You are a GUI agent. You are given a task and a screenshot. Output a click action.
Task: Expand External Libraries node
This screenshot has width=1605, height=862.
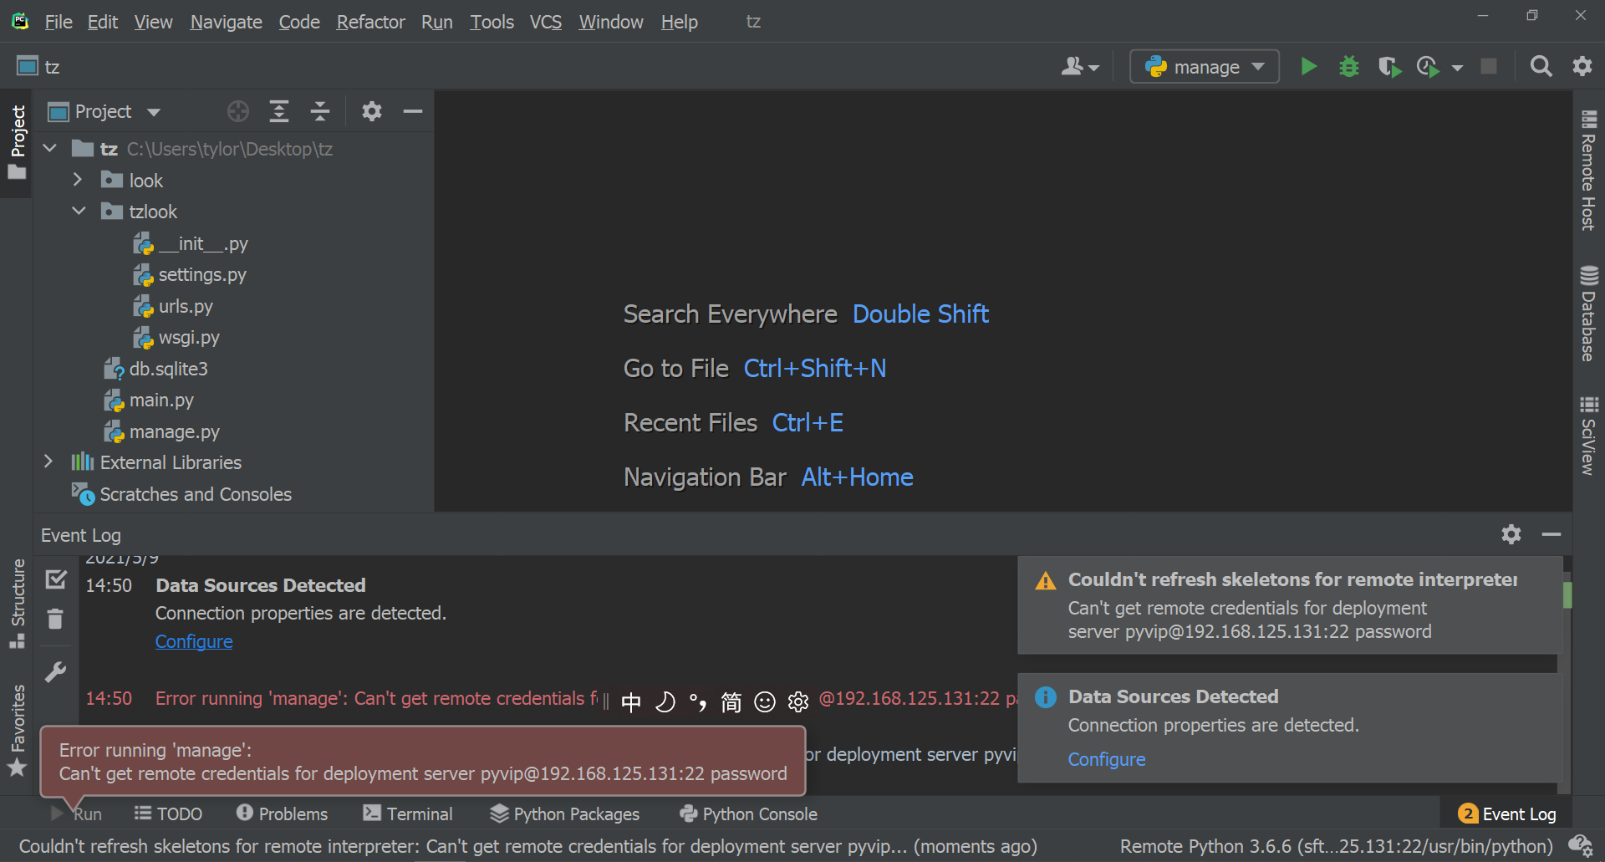(x=48, y=462)
